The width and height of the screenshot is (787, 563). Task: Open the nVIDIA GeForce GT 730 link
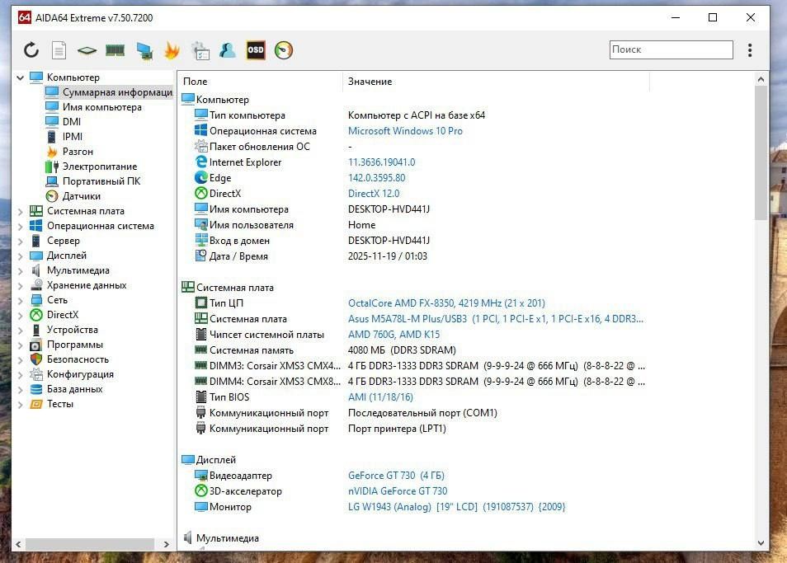click(x=398, y=491)
